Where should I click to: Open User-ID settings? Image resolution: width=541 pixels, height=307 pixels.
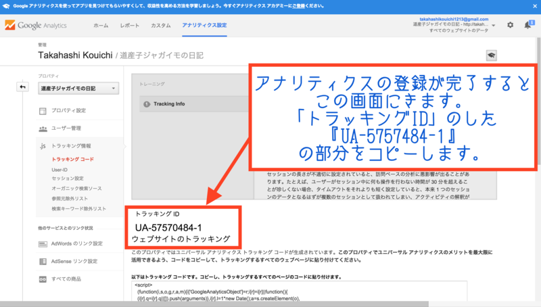click(x=60, y=170)
